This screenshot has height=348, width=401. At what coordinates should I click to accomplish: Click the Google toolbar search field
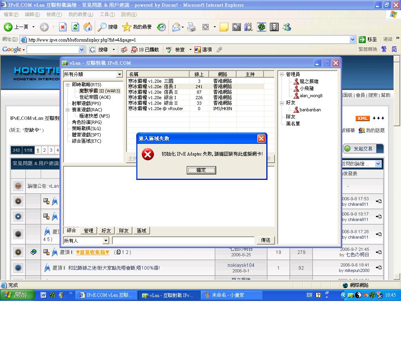(x=53, y=50)
